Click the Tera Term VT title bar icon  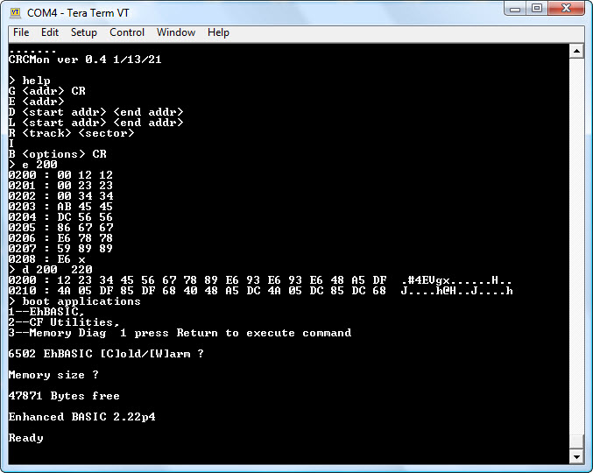tap(15, 11)
